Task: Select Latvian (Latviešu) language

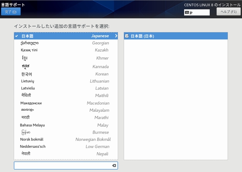Action: click(x=66, y=88)
